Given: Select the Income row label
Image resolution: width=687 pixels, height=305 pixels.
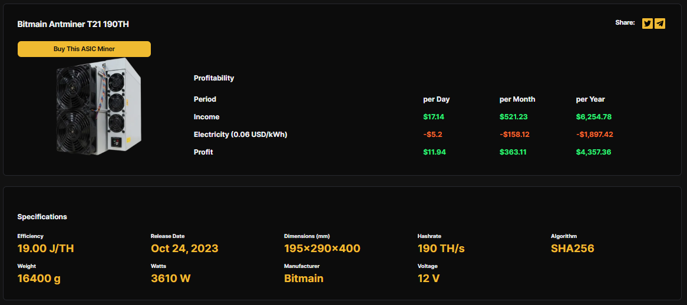Looking at the screenshot, I should 206,117.
